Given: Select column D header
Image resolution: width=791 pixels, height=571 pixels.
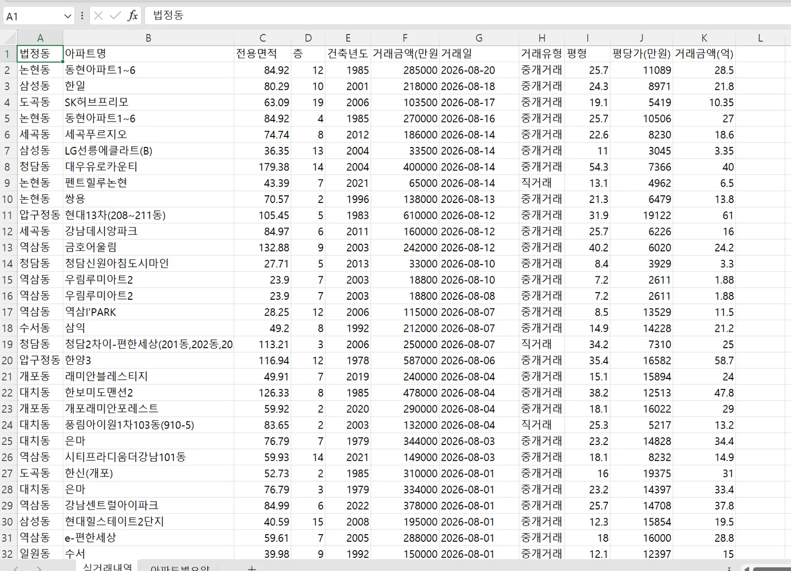Looking at the screenshot, I should pos(308,38).
